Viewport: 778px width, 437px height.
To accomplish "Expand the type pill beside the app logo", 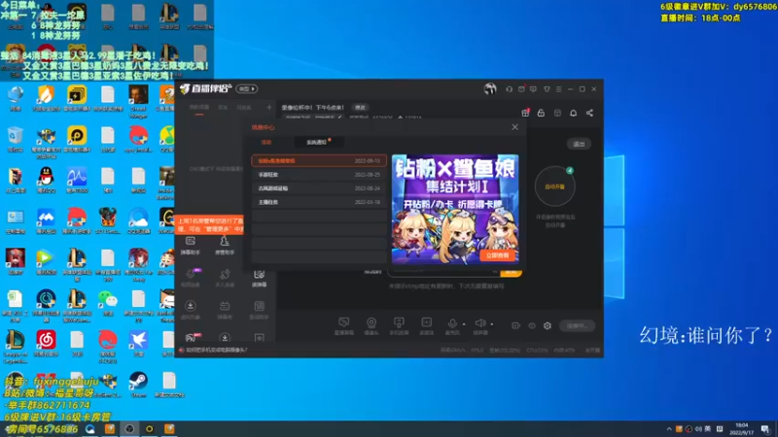I will click(x=247, y=89).
